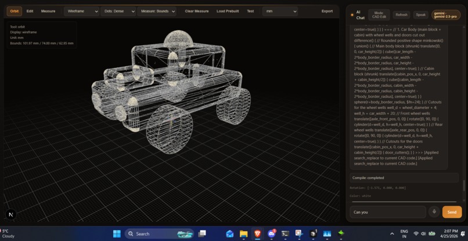Click the front wheel of the wireframe car

pos(169,129)
